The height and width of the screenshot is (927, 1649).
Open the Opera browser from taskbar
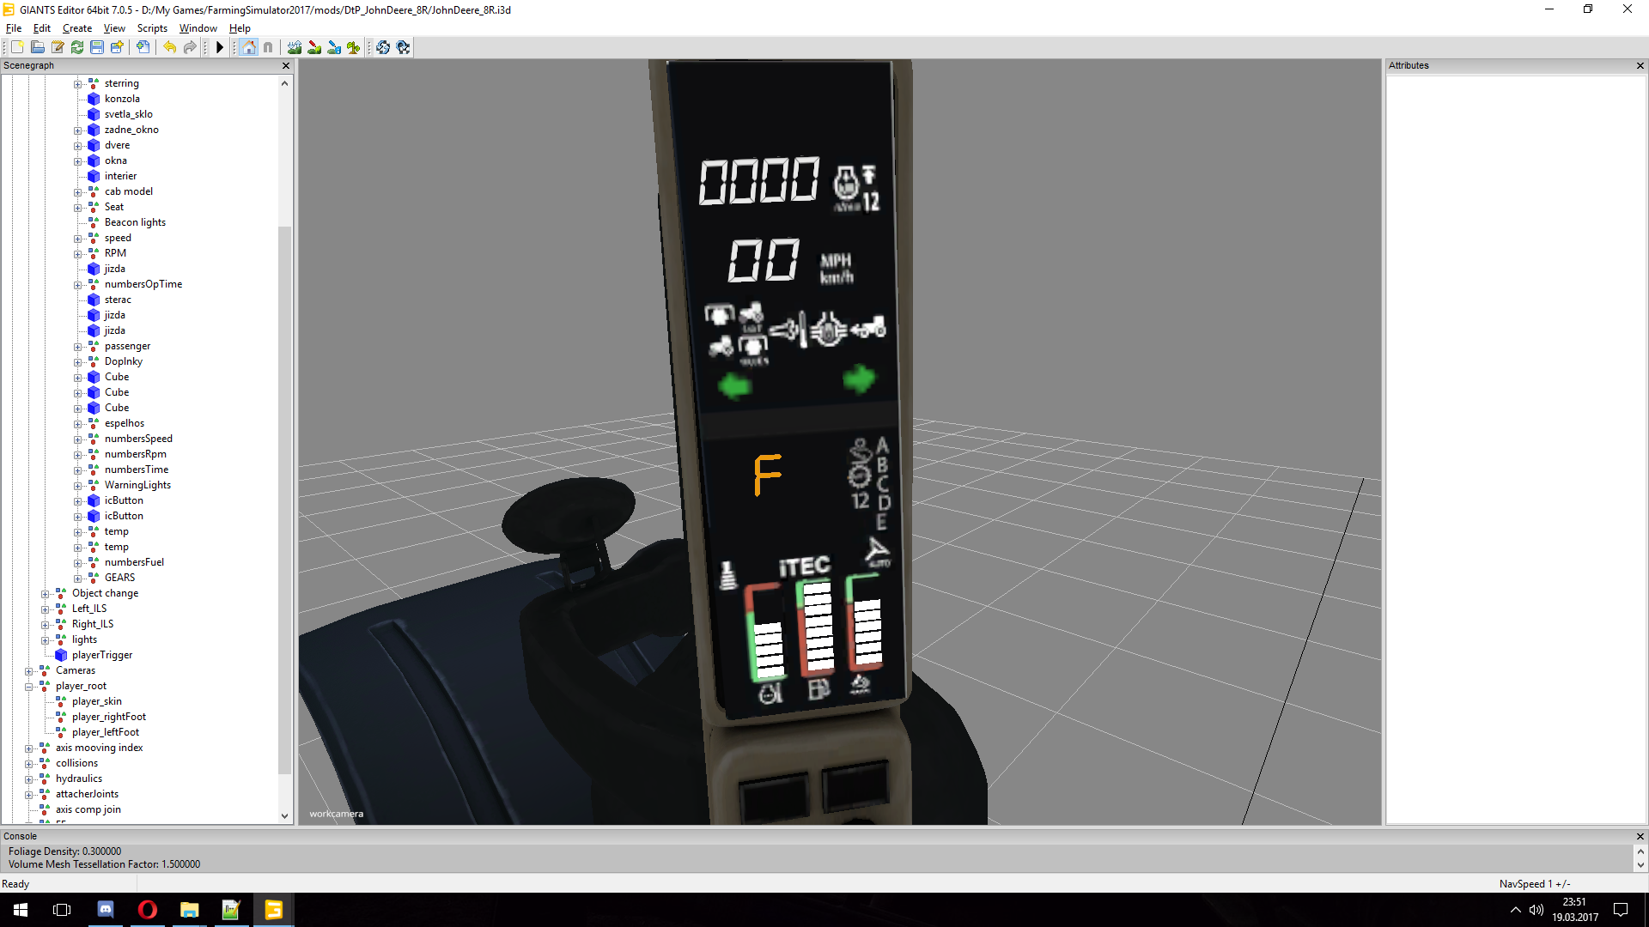click(x=148, y=910)
